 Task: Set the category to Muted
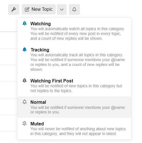[74, 129]
